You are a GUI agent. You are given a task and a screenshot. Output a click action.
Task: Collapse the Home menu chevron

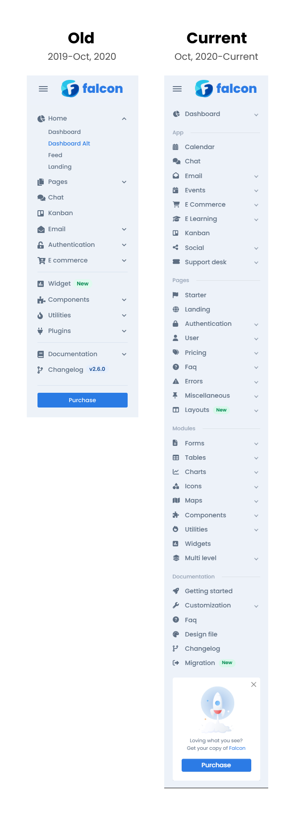coord(124,119)
